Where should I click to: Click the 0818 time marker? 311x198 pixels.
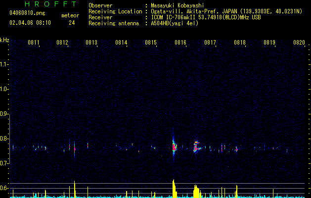(x=240, y=42)
